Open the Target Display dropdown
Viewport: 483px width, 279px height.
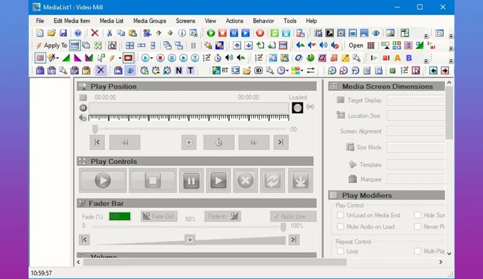click(x=415, y=100)
